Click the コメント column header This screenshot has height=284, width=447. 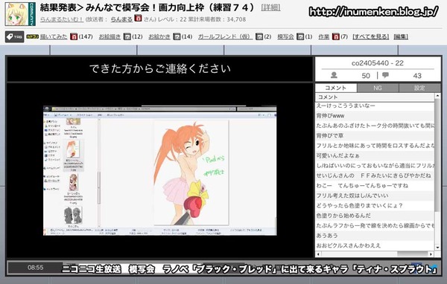(x=375, y=97)
